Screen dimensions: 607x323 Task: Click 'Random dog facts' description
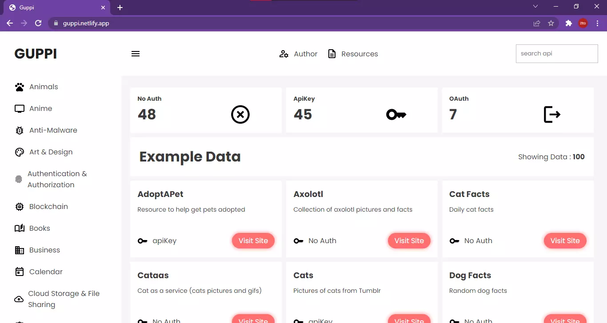pos(478,291)
